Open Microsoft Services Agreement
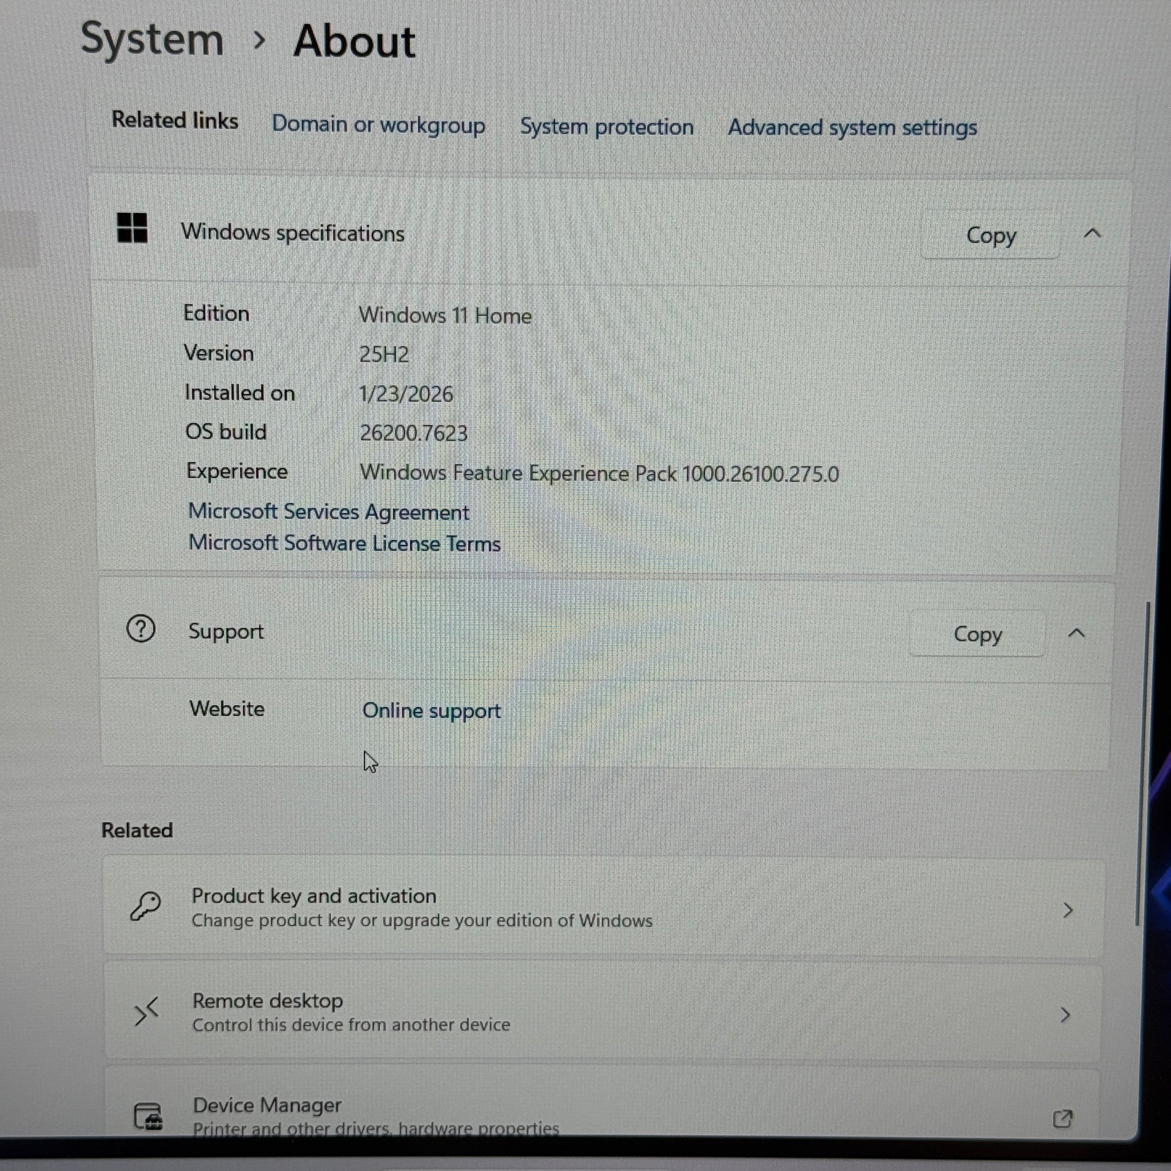Image resolution: width=1171 pixels, height=1171 pixels. point(329,512)
